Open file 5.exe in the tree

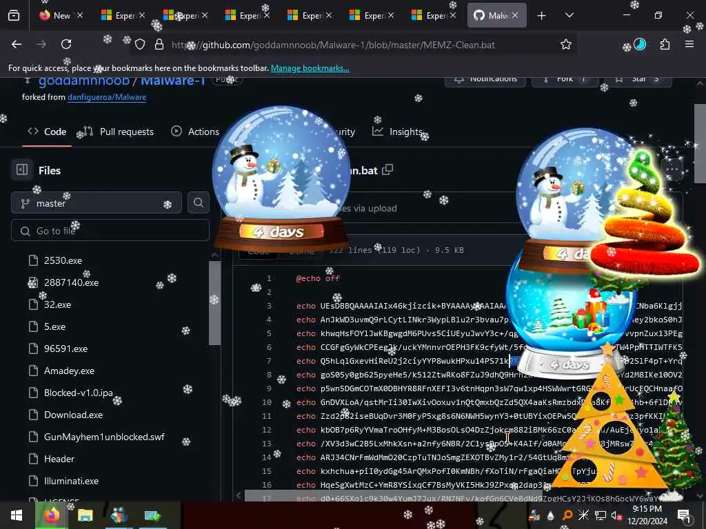(54, 326)
